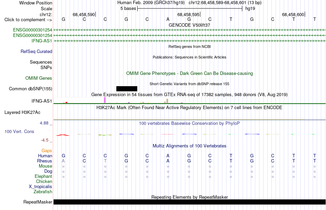
Task: Click 'Multiz Alignments of 100 Vertebrates' title
Action: coord(189,146)
